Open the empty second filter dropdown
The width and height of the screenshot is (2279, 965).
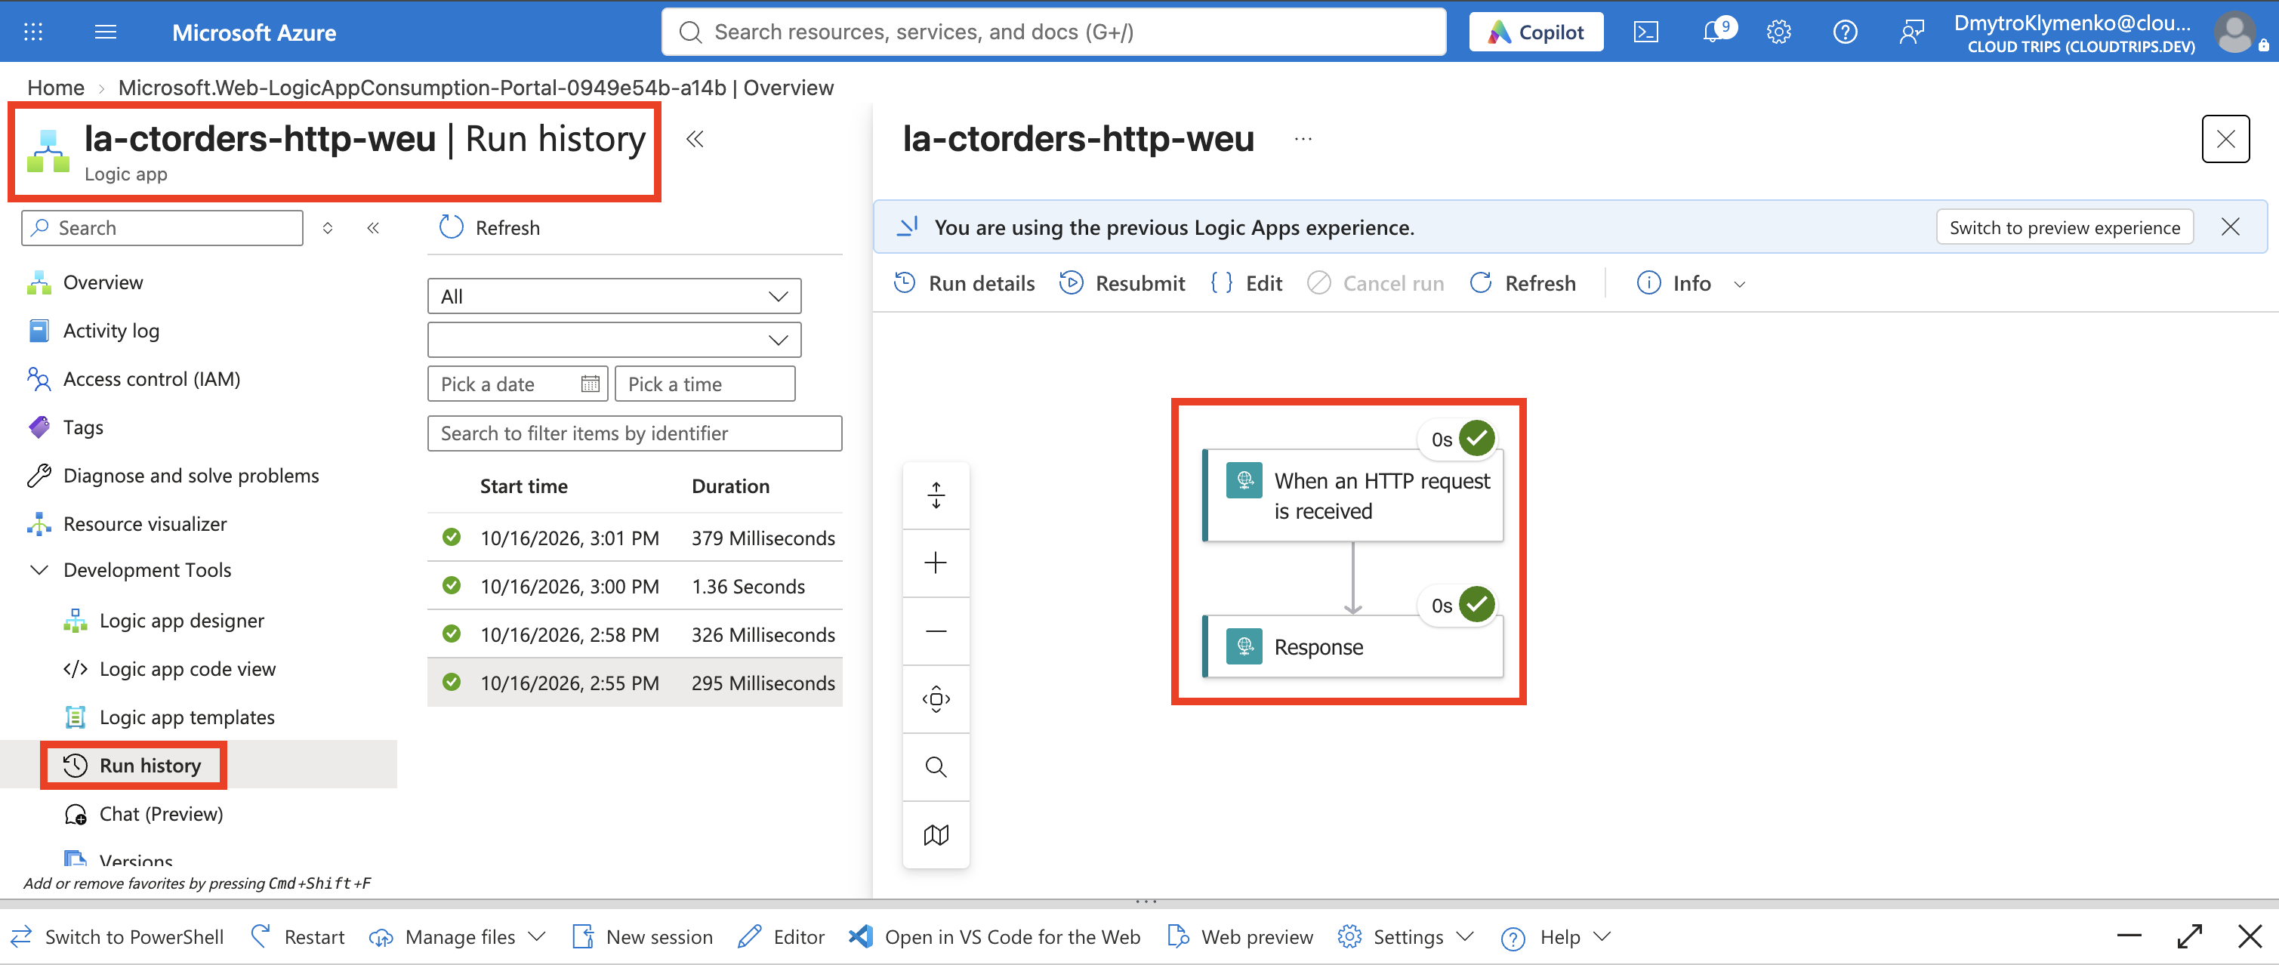coord(614,340)
